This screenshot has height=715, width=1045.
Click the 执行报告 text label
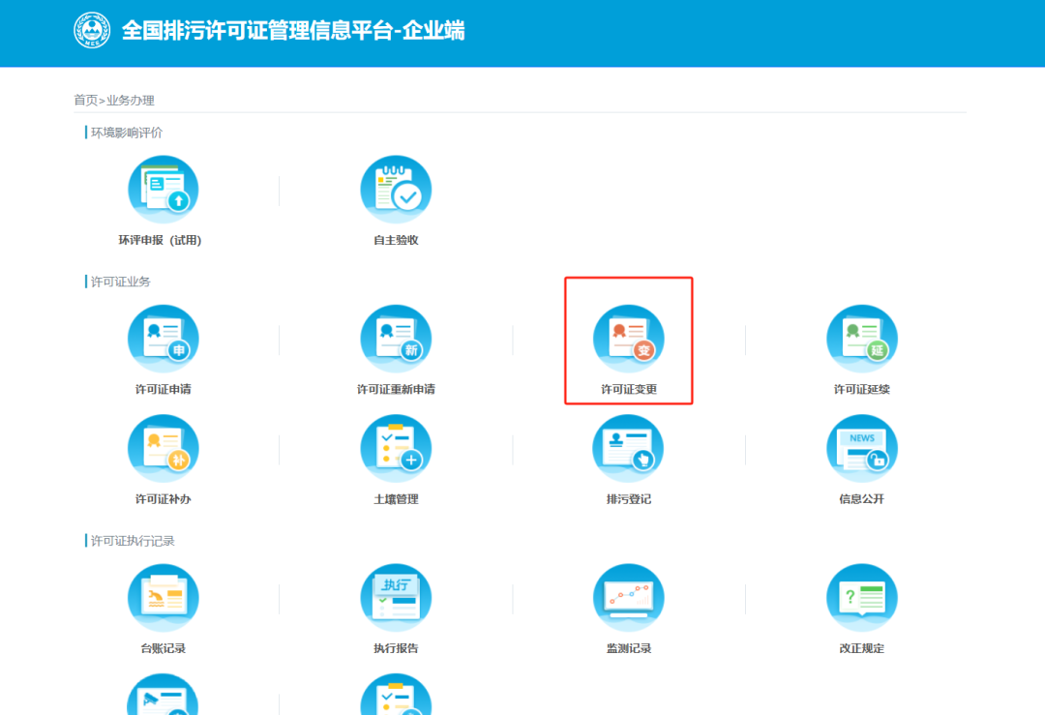(396, 648)
